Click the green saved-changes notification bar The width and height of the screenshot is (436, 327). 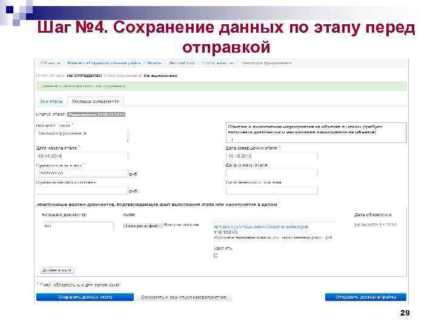point(222,86)
